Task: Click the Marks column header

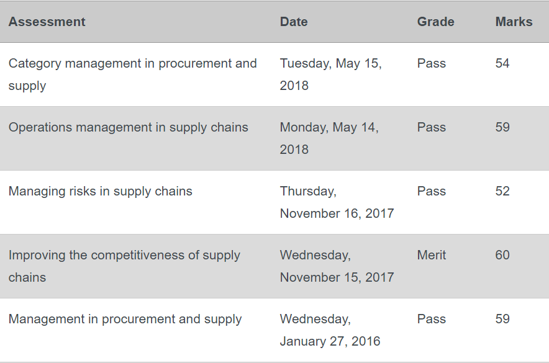Action: click(514, 22)
